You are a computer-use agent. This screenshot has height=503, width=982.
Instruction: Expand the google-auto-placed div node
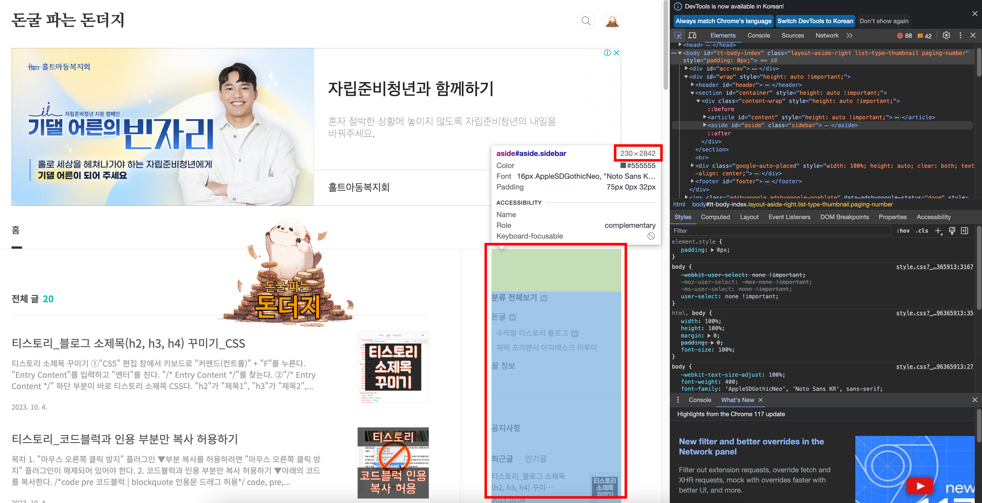pyautogui.click(x=692, y=165)
